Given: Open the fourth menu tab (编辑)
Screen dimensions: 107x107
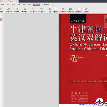Looking at the screenshot, I should 19,5.
